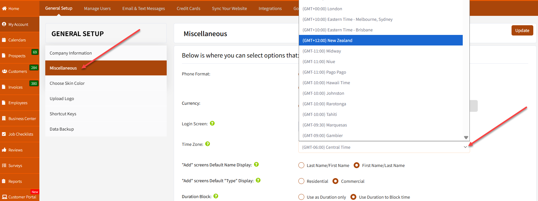Click the Customer Portal laptop icon

pos(4,197)
